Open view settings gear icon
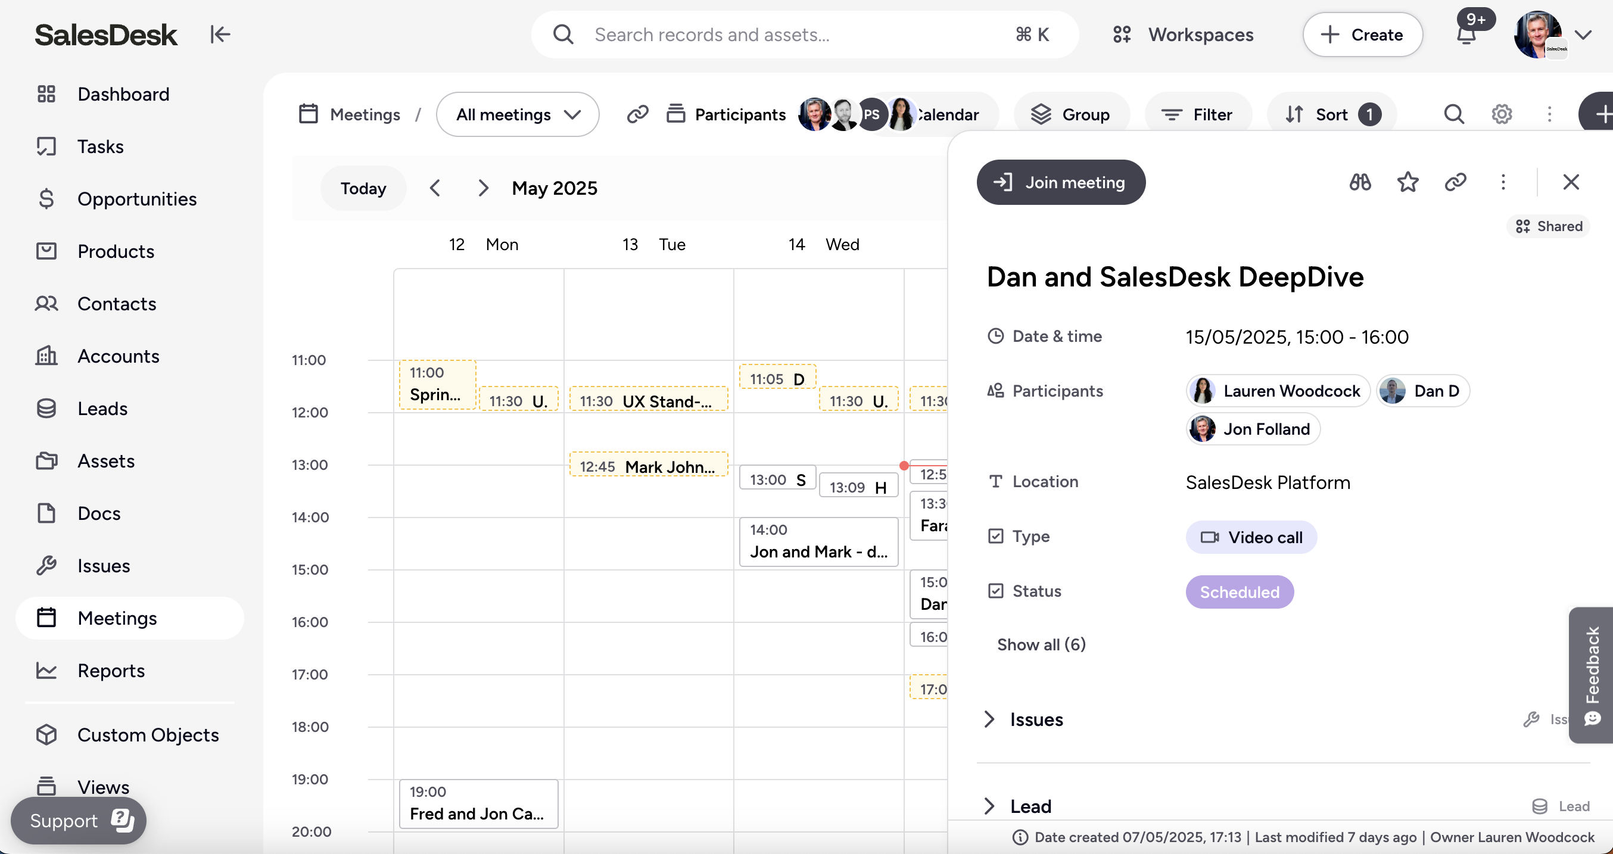1613x854 pixels. click(x=1502, y=114)
